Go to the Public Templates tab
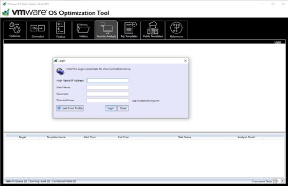 [153, 30]
